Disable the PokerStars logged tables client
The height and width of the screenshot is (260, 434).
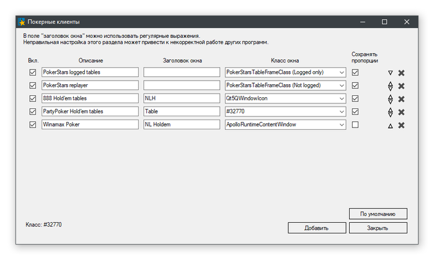33,72
